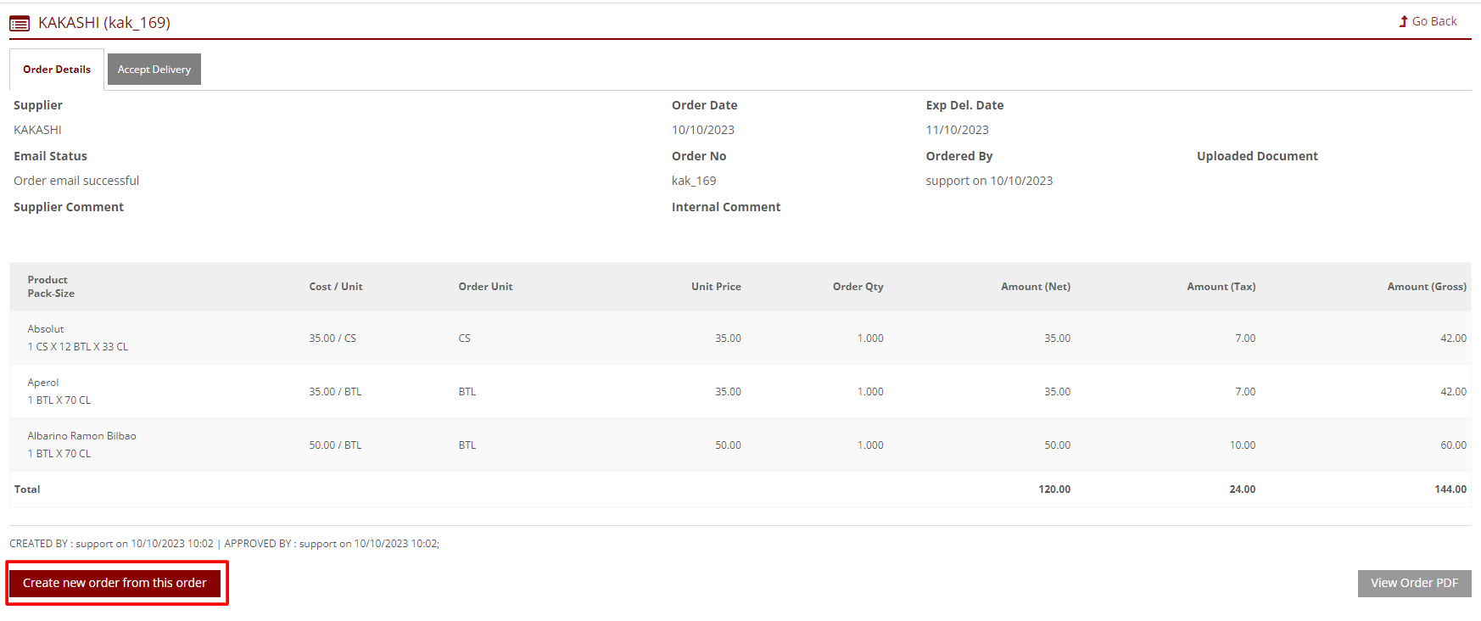Click the gross total 144.00 value
1481x621 pixels.
coord(1450,490)
